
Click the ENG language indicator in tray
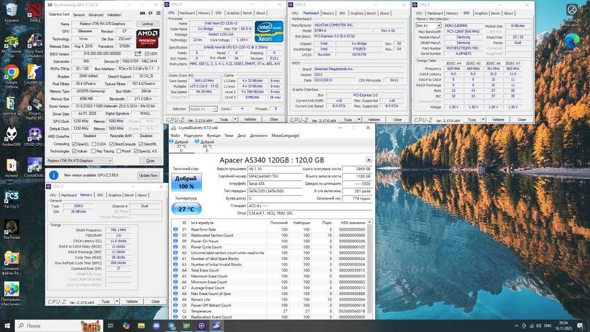pyautogui.click(x=548, y=326)
